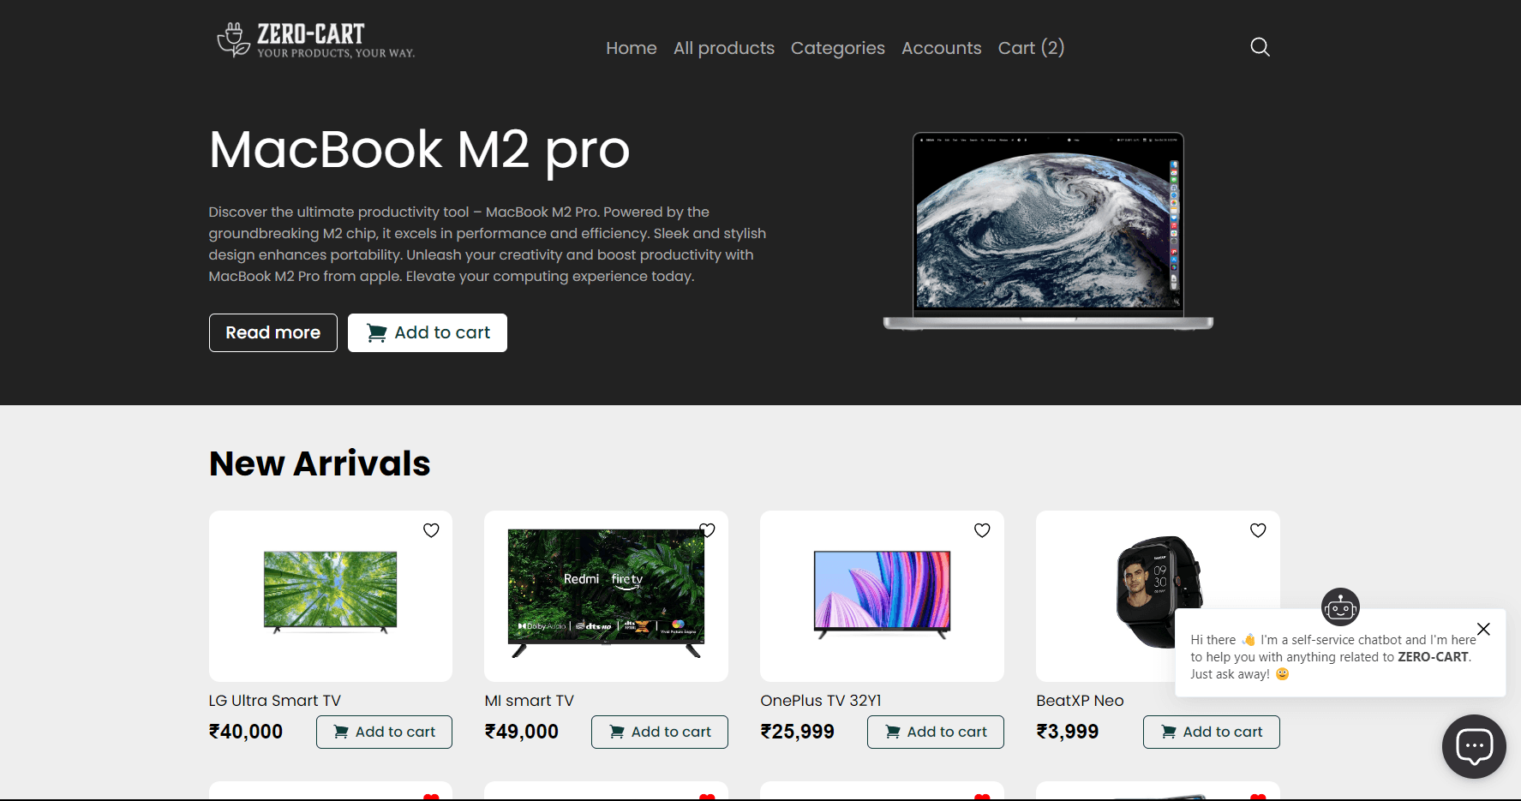
Task: Open the Categories menu
Action: [838, 48]
